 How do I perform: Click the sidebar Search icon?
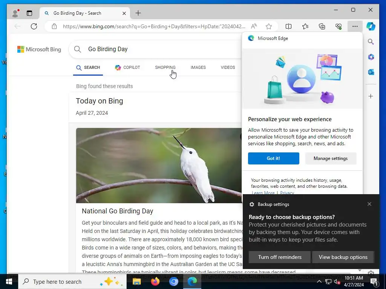pyautogui.click(x=371, y=42)
